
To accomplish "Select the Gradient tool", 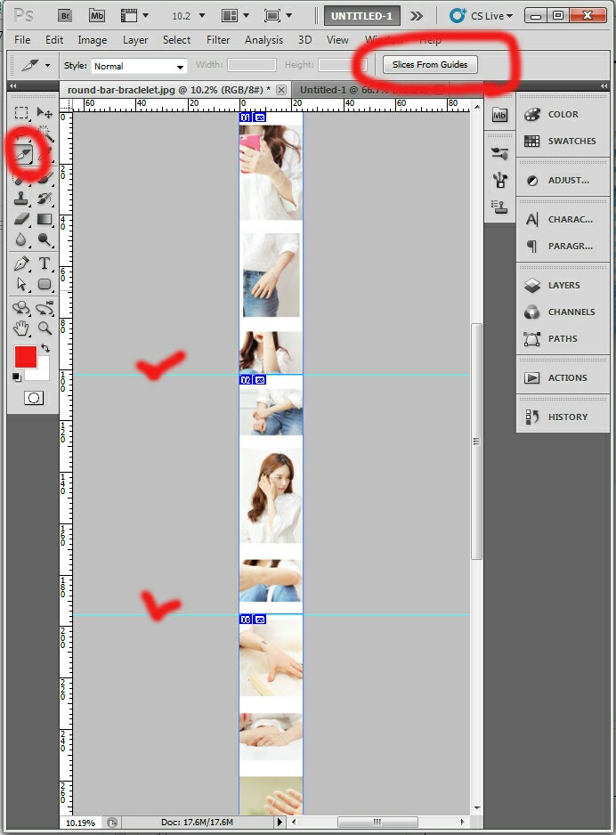I will [x=45, y=219].
